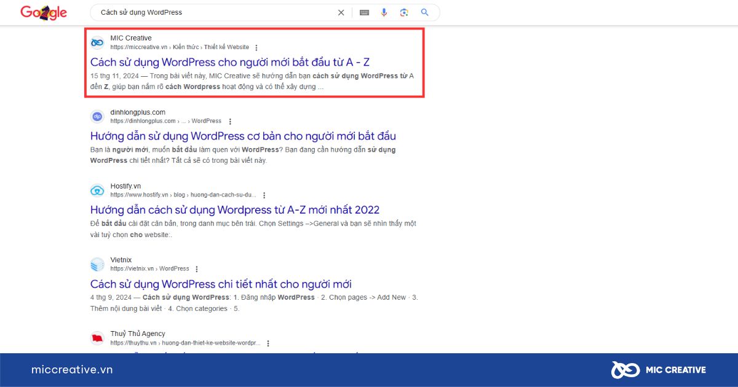
Task: Clear the search query with X icon
Action: click(x=341, y=12)
